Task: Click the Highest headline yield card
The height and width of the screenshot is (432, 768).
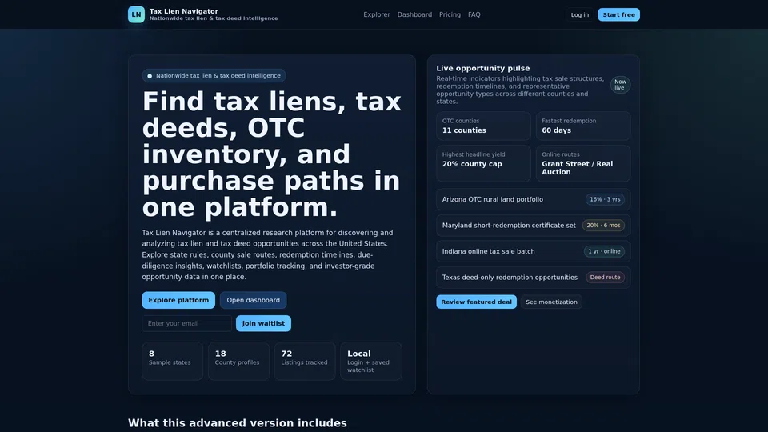Action: pos(483,163)
